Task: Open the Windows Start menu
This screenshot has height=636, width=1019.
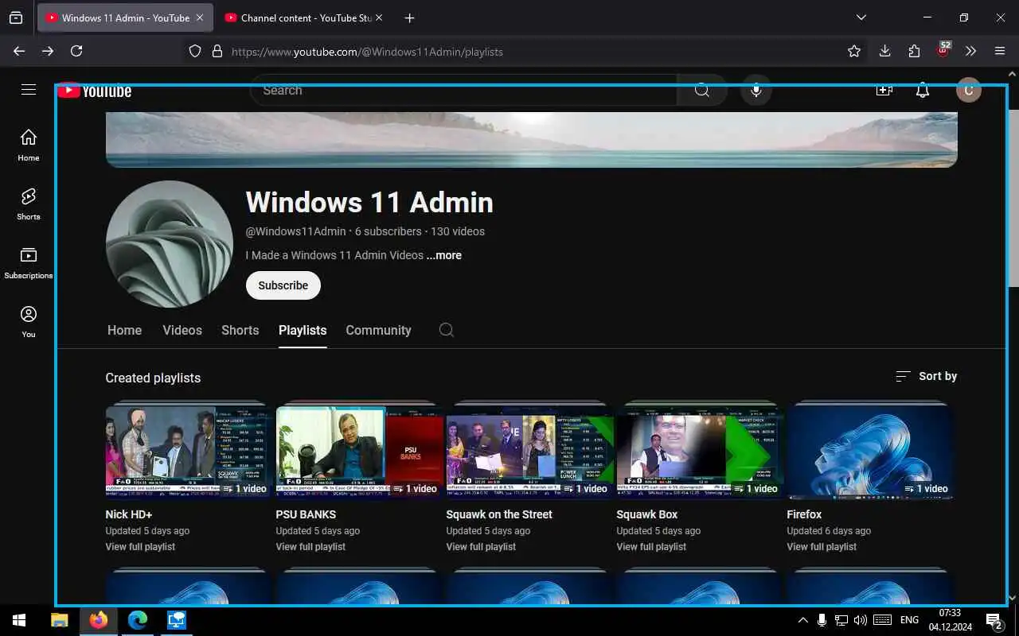Action: click(x=19, y=620)
